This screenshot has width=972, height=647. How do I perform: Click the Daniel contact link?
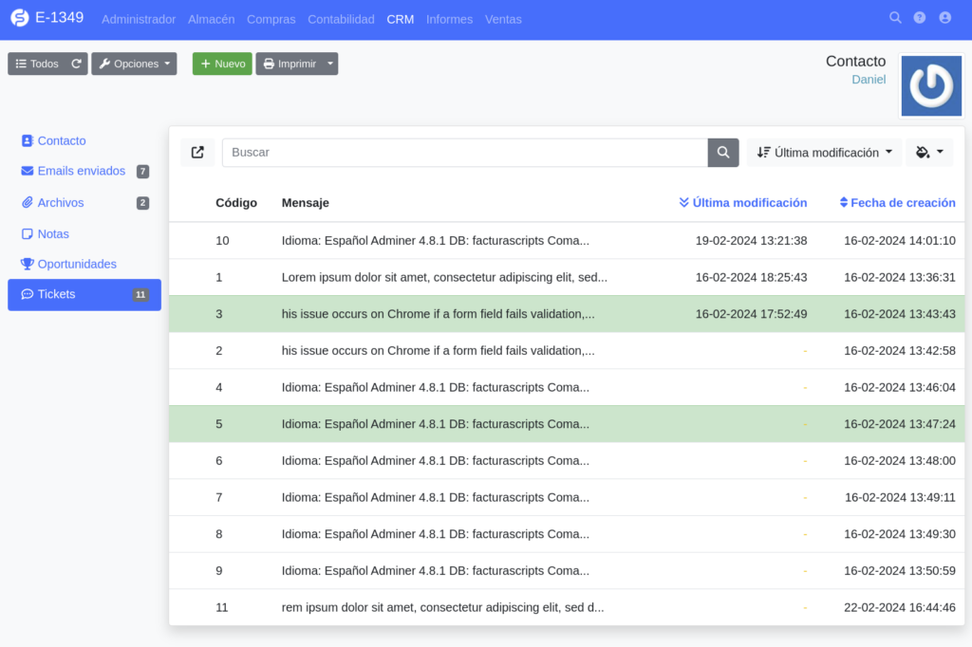(x=869, y=80)
